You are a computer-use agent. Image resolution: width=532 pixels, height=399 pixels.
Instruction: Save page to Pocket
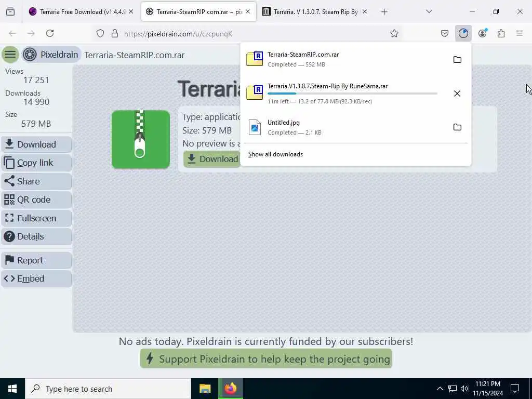445,33
